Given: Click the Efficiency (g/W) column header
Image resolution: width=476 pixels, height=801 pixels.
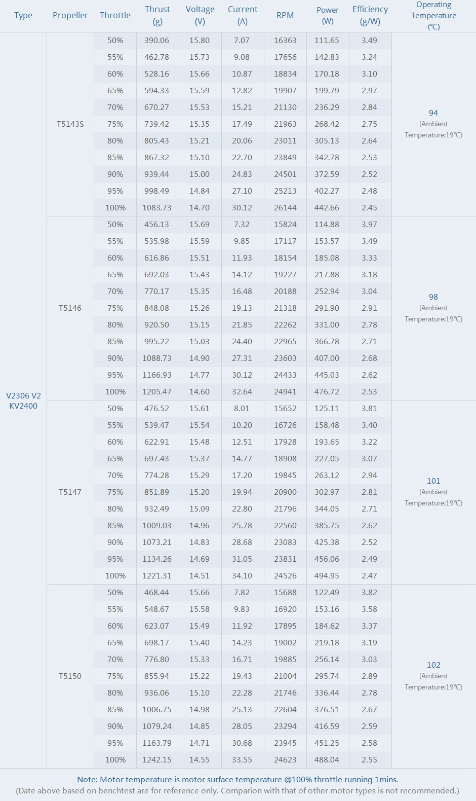Looking at the screenshot, I should click(x=370, y=16).
